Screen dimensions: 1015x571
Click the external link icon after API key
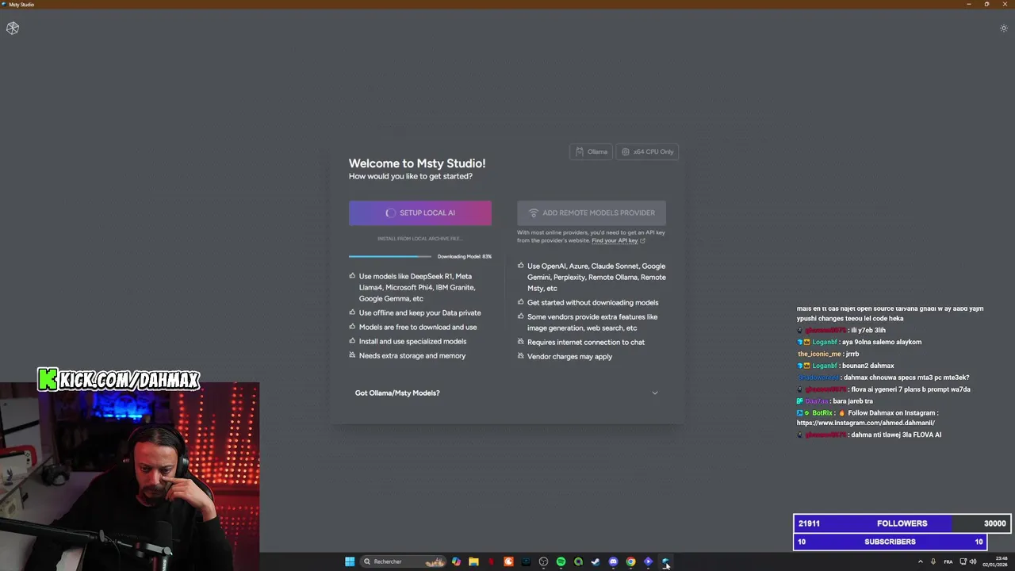642,240
